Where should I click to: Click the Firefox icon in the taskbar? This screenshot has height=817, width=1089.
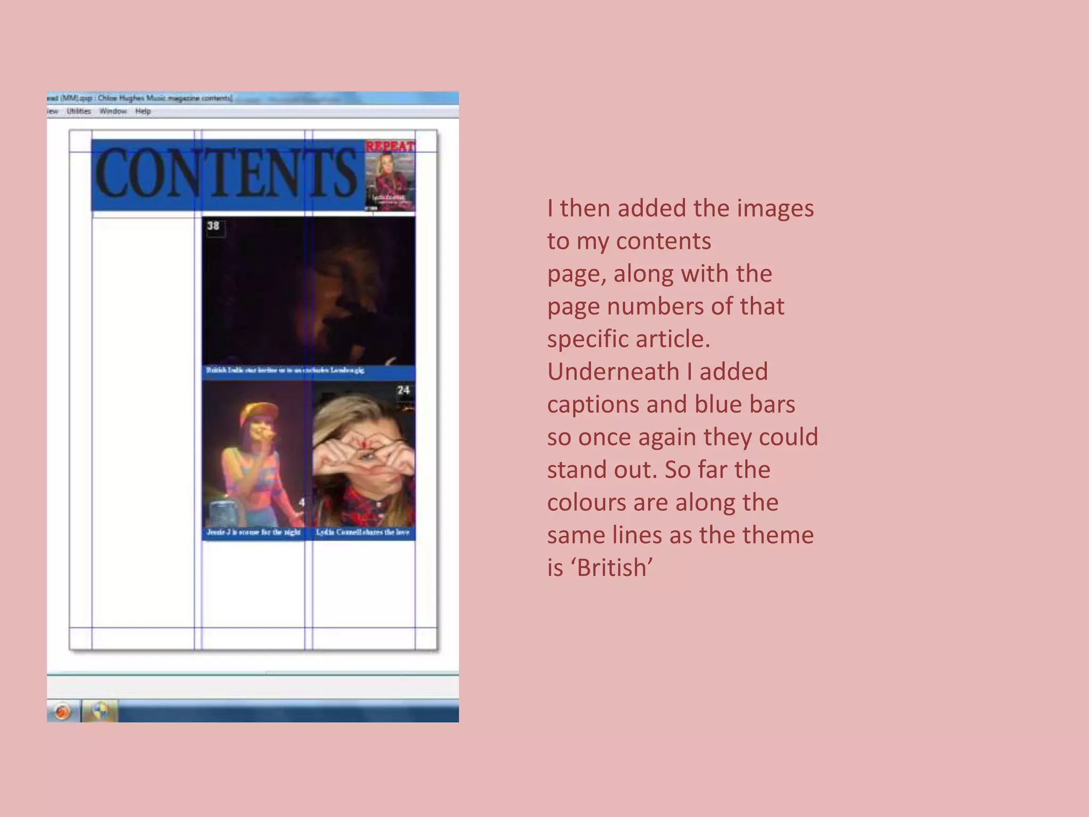click(x=63, y=711)
